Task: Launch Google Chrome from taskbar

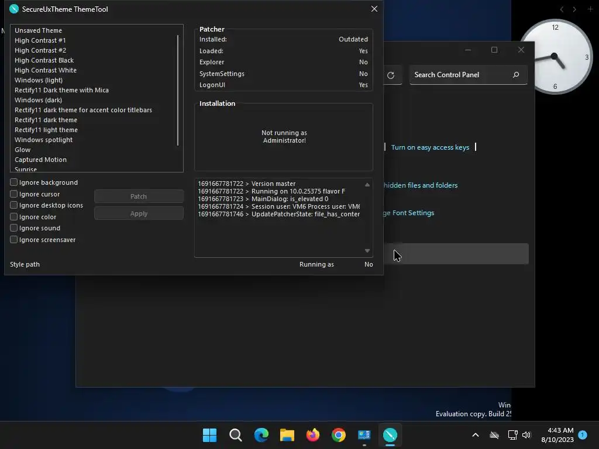Action: point(339,435)
